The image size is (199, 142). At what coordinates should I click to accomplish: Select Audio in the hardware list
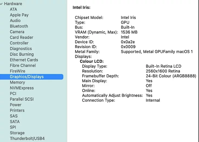(15, 20)
